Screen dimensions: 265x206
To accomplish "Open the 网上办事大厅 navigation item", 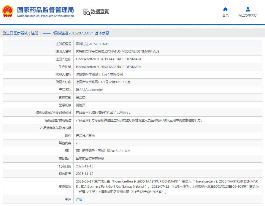I will [x=248, y=15].
